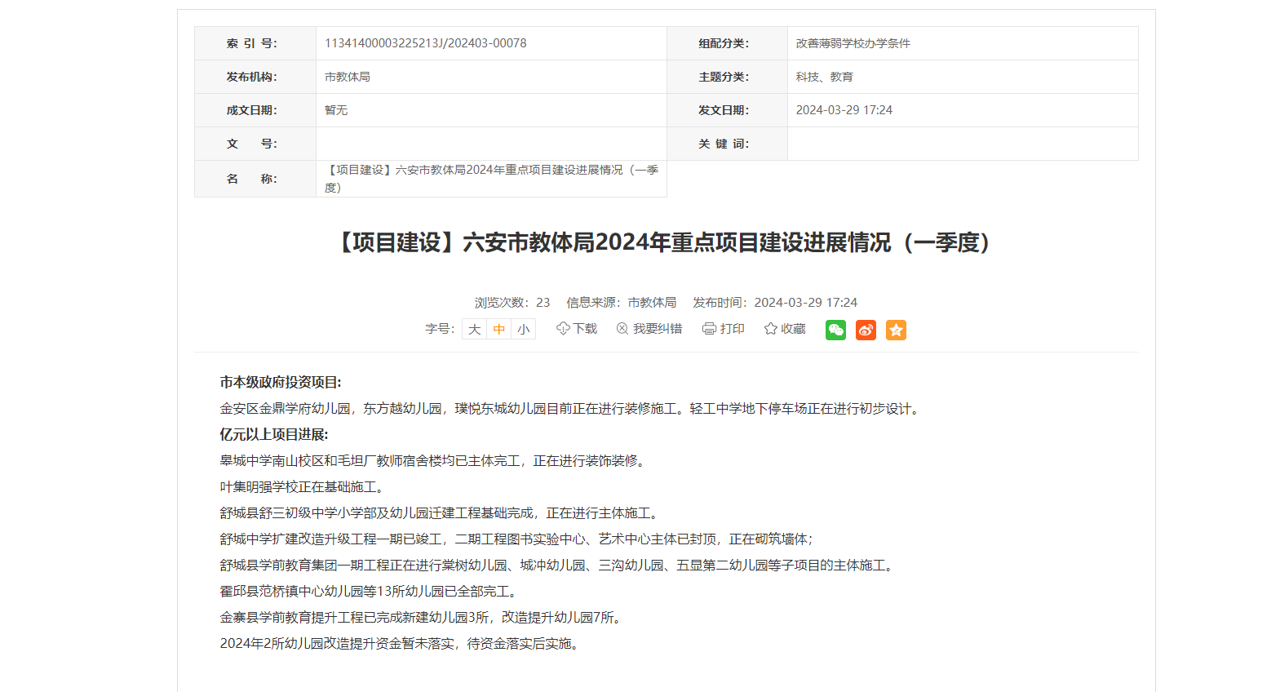Share to QQ Zone via the star icon
1280x692 pixels.
896,330
